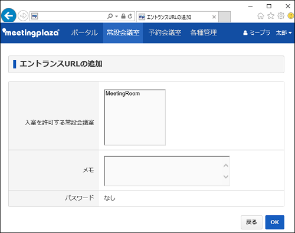The height and width of the screenshot is (233, 295).
Task: Open favorites with the star icon
Action: click(x=271, y=16)
